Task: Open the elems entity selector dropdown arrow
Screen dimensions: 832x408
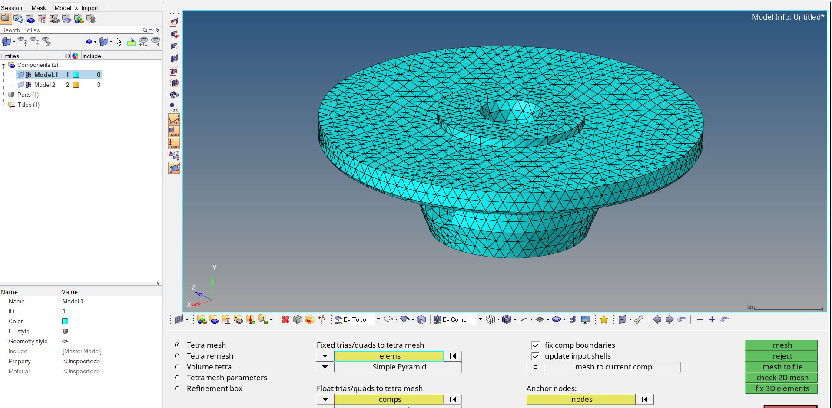Action: click(x=325, y=356)
